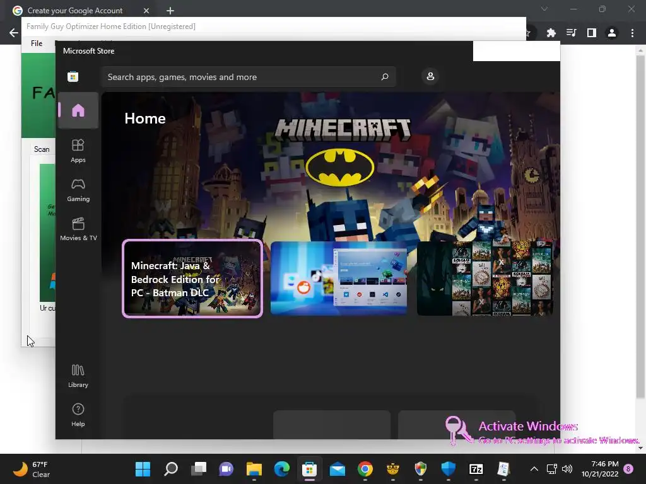The image size is (646, 484).
Task: Click Microsoft Store taskbar icon
Action: coord(309,469)
